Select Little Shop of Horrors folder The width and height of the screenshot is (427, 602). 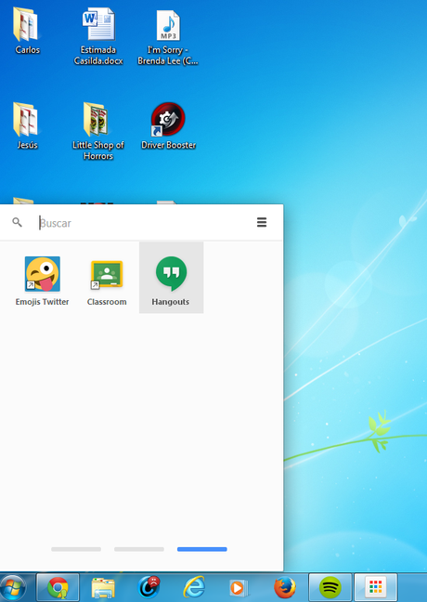point(98,131)
